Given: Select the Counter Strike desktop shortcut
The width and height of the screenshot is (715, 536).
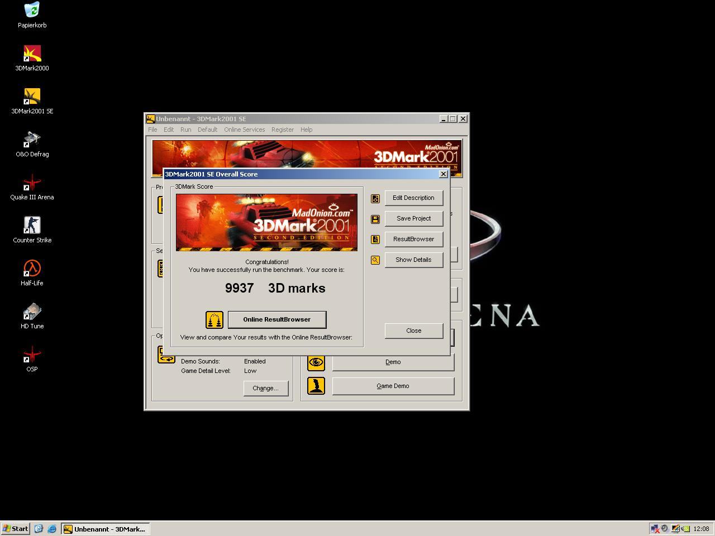Looking at the screenshot, I should tap(32, 226).
